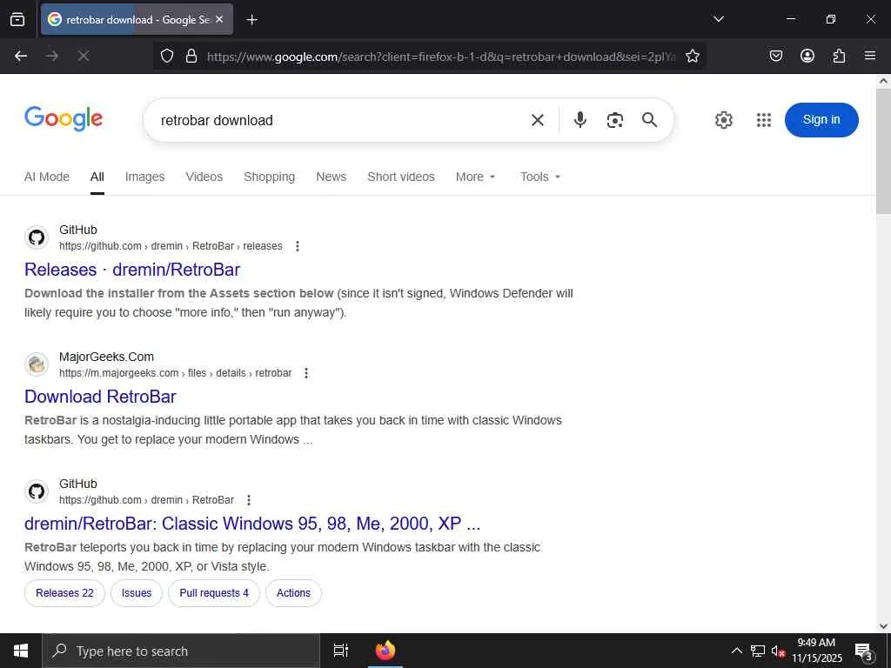Click https://m.majorgeeks.com › files › details › retrobar
The width and height of the screenshot is (891, 668).
175,373
